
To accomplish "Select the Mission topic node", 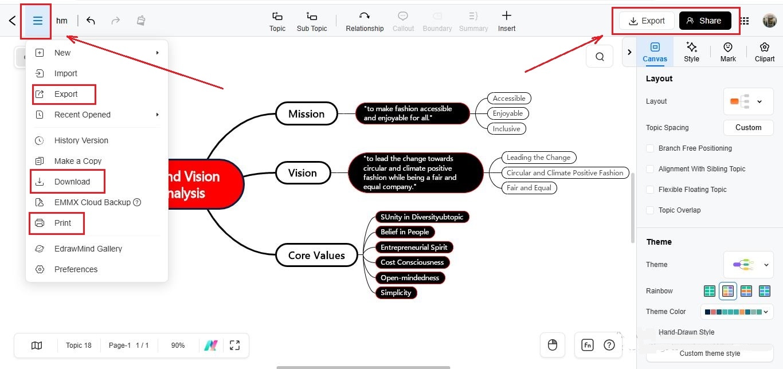I will pyautogui.click(x=307, y=113).
